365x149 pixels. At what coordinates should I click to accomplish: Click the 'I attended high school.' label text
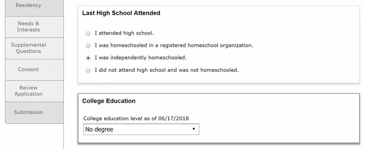[x=124, y=33]
